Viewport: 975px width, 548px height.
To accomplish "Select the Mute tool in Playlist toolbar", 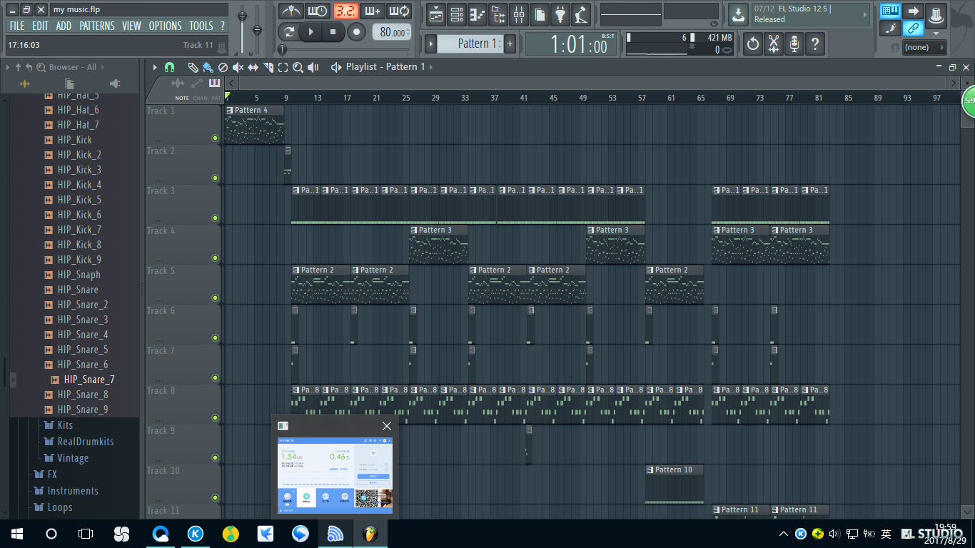I will (x=238, y=67).
